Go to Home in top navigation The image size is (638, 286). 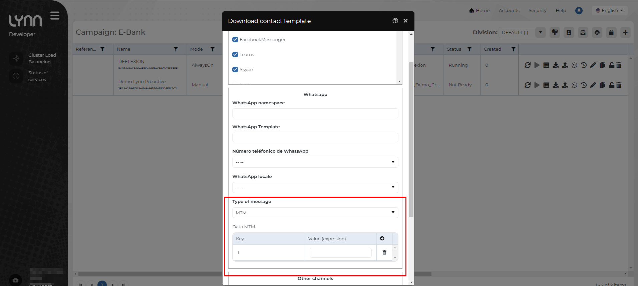tap(480, 11)
